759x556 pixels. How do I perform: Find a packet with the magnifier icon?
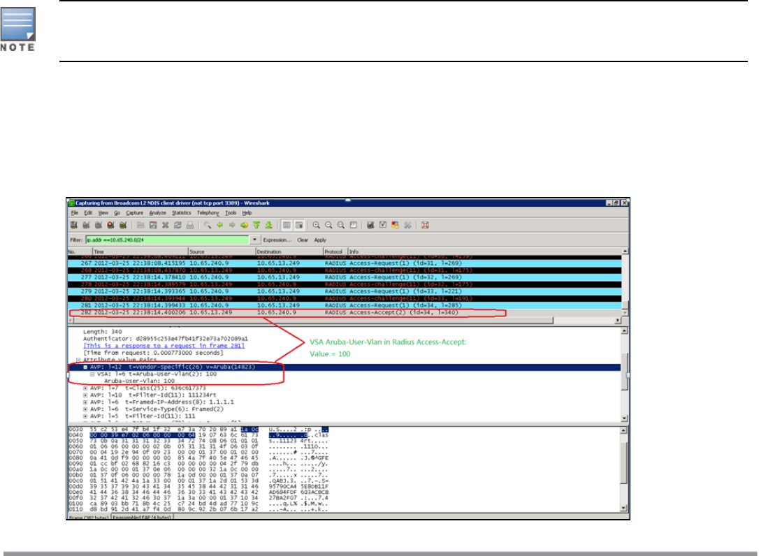(207, 225)
